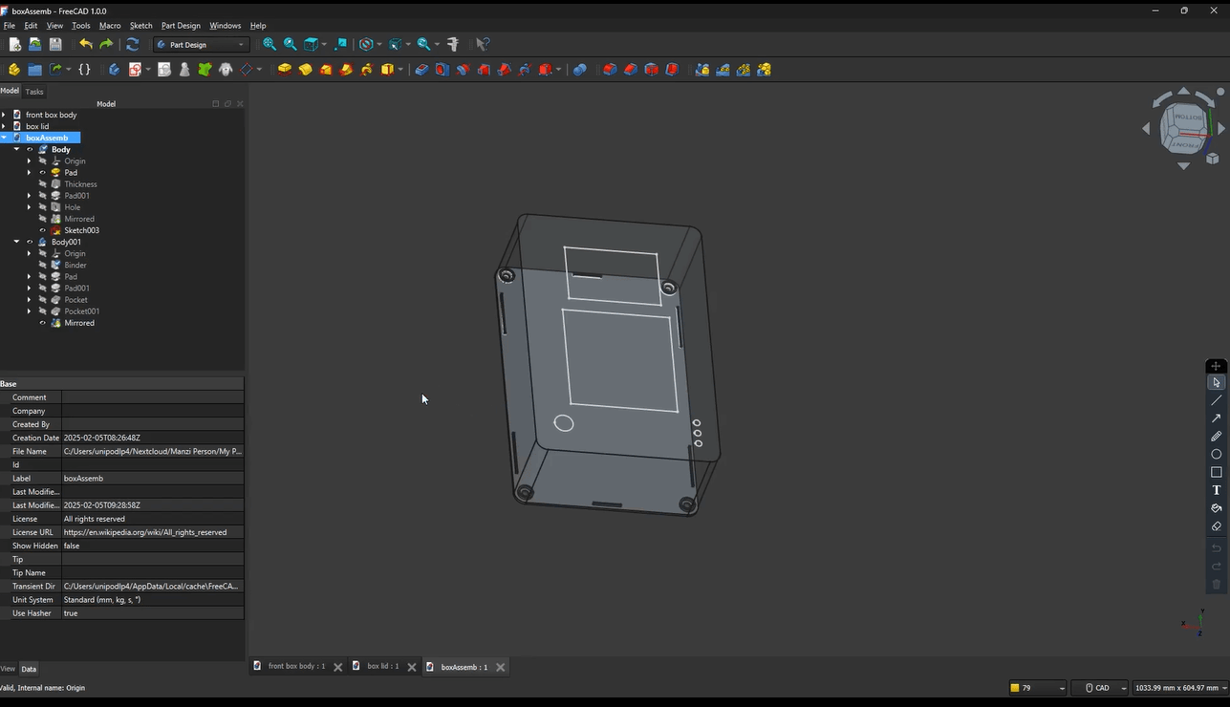Create a new sketch
Viewport: 1230px width, 707px height.
(136, 70)
